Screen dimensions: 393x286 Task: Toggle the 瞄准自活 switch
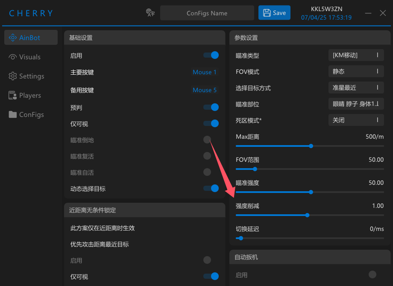pos(207,172)
